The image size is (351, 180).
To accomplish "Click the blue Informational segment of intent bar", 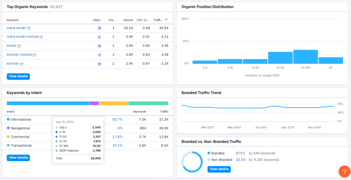I will [48, 103].
